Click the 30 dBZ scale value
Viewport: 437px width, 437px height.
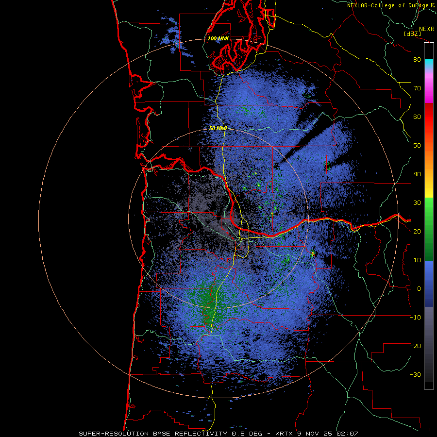tap(417, 202)
